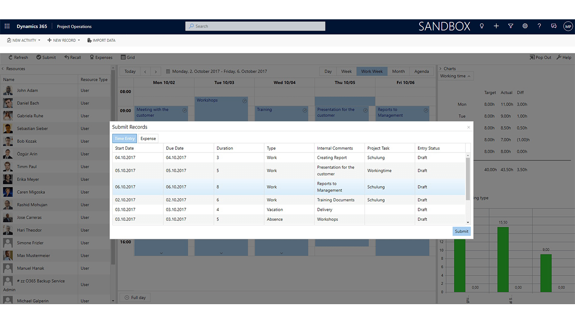Viewport: 575px width, 323px height.
Task: Select the Vacation Delivery entry row
Action: pyautogui.click(x=289, y=210)
